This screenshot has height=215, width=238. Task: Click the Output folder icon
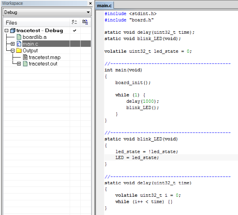tap(19, 50)
